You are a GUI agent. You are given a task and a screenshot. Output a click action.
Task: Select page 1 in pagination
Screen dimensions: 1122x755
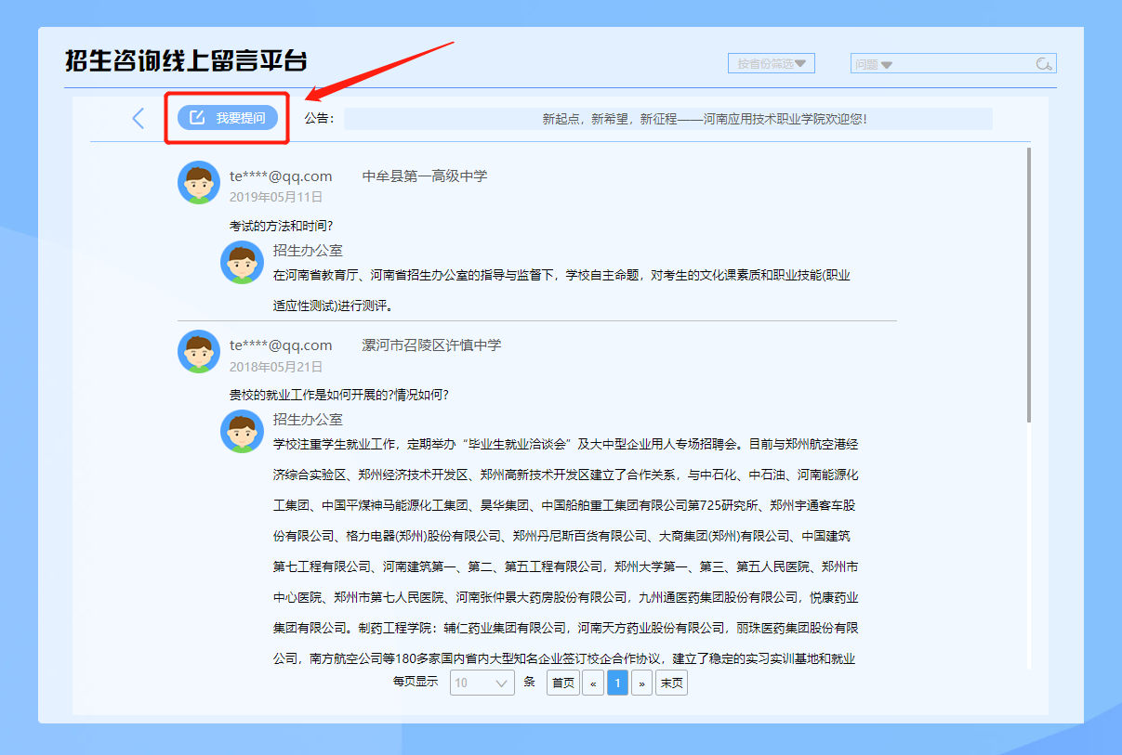[618, 683]
